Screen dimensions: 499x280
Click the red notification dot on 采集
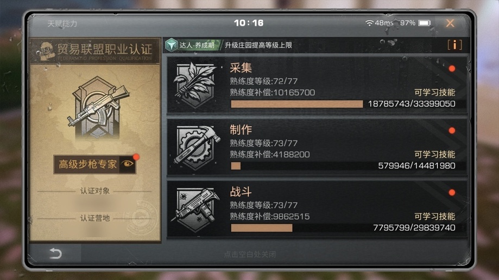[452, 69]
